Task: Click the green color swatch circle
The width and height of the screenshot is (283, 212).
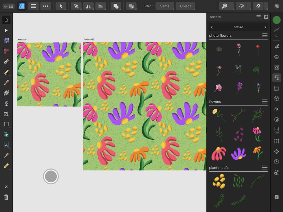Action: click(x=276, y=20)
